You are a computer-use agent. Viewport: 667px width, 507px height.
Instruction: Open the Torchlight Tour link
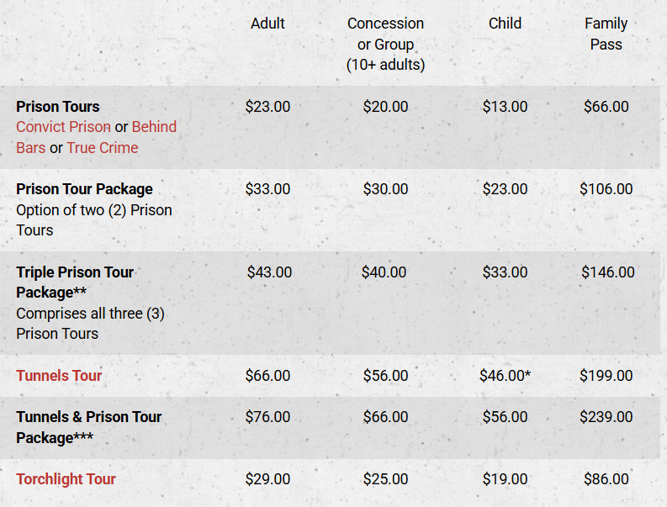point(66,479)
